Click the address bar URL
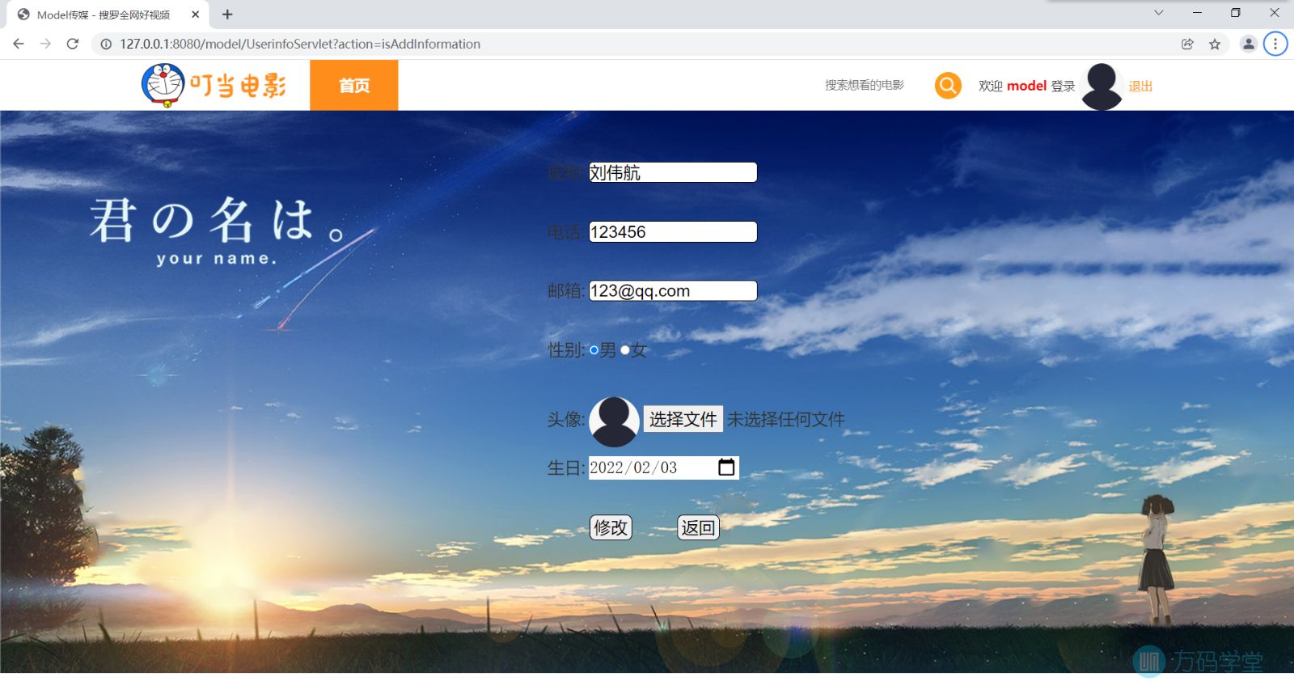 pos(300,44)
